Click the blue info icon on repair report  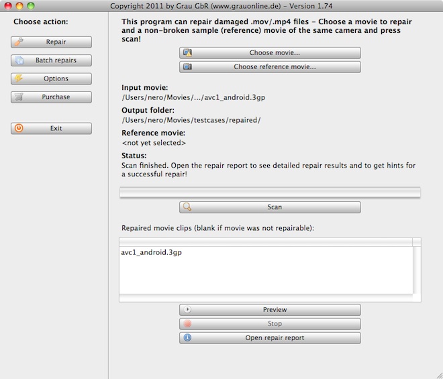(187, 338)
